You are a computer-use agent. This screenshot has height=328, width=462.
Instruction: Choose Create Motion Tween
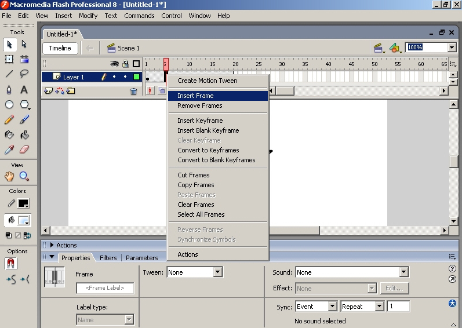click(218, 81)
